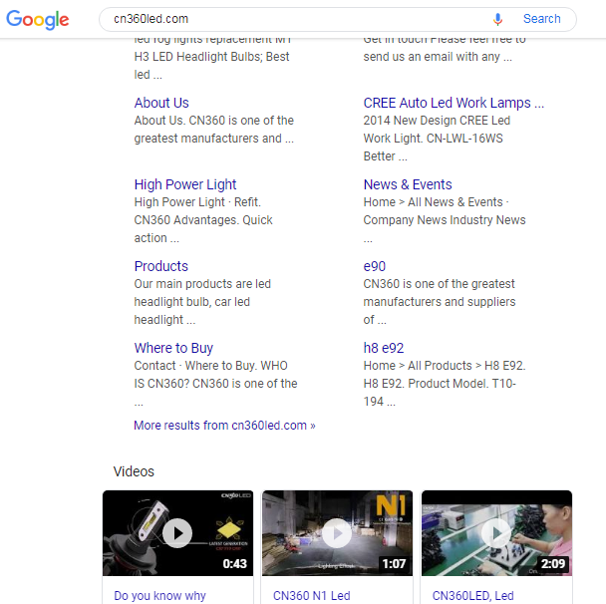Viewport: 606px width, 604px height.
Task: Click the 0:43 duration badge
Action: tap(234, 563)
